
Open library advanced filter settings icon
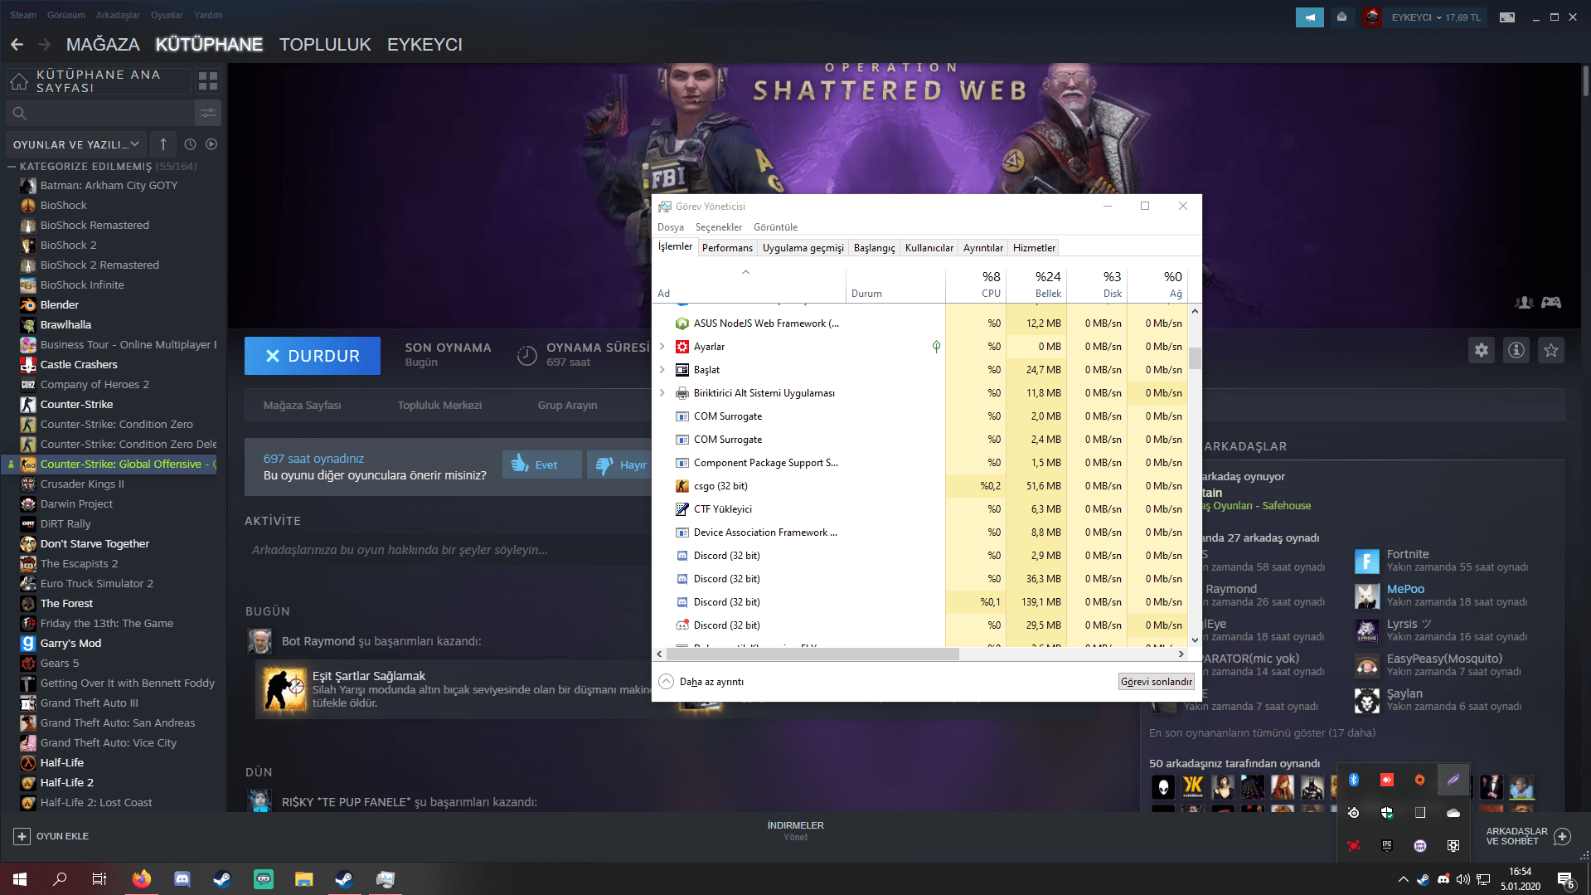[208, 113]
